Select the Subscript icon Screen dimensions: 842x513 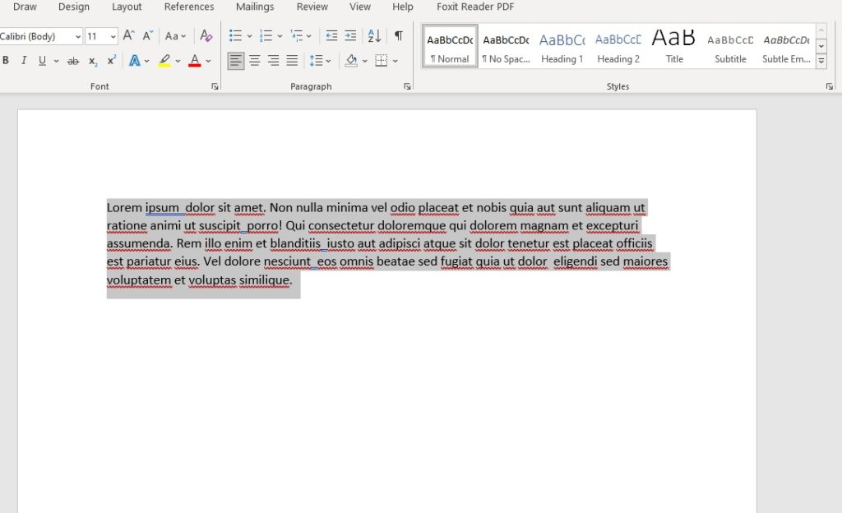[x=93, y=60]
